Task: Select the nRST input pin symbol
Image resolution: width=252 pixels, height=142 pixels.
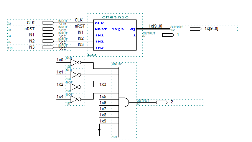Action: [48, 29]
